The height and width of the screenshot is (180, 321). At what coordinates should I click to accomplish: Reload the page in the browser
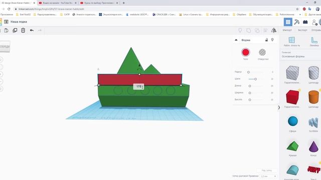(x=9, y=9)
